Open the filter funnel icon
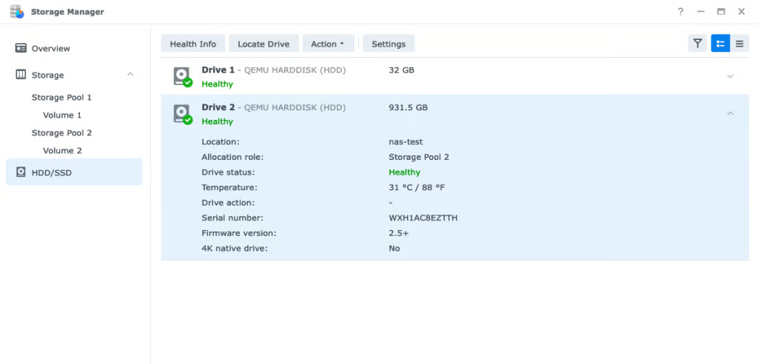The height and width of the screenshot is (364, 758). pyautogui.click(x=697, y=44)
